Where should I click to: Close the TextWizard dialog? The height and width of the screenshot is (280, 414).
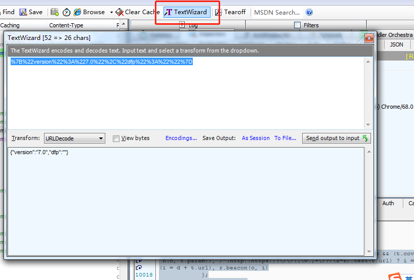pos(369,38)
